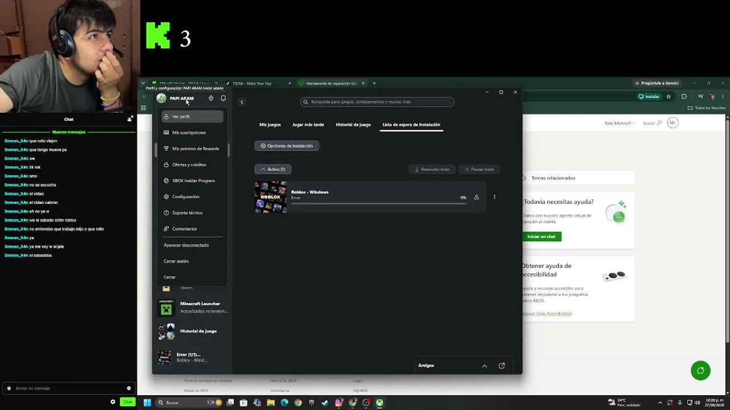The width and height of the screenshot is (730, 410).
Task: Switch to Historial de juego tab
Action: [x=353, y=125]
